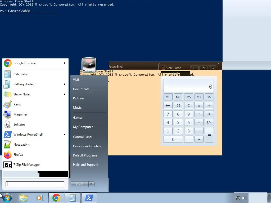Click calculator M- button
This screenshot has height=203, width=271.
pos(209,97)
